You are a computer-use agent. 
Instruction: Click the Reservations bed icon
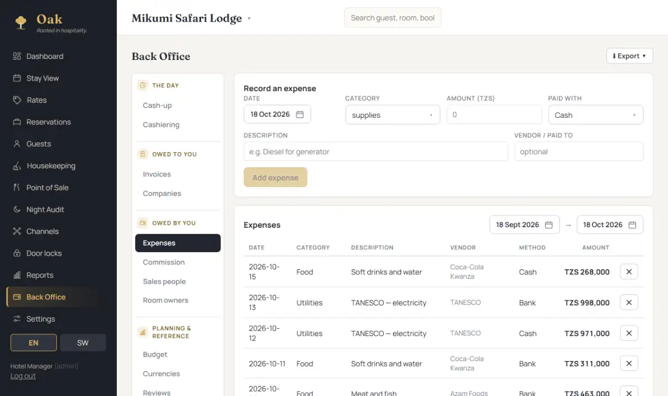(17, 122)
